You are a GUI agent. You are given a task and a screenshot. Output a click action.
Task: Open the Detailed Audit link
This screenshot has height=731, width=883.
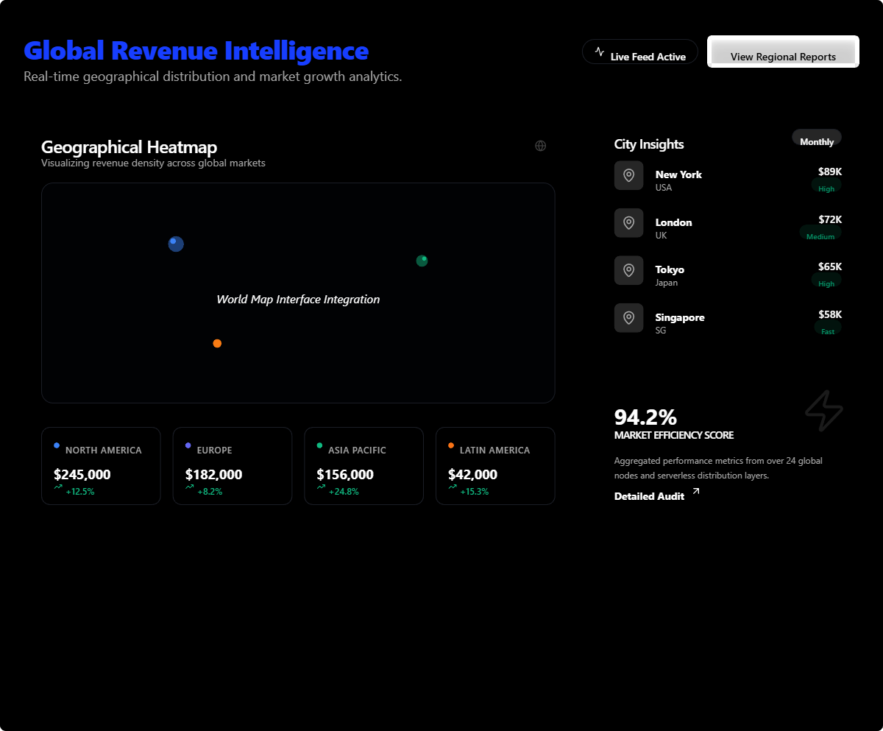[x=650, y=495]
